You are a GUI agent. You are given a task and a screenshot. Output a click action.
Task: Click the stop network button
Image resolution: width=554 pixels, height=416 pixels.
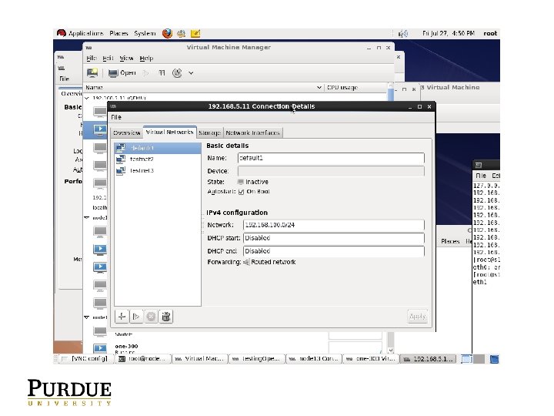(x=151, y=317)
